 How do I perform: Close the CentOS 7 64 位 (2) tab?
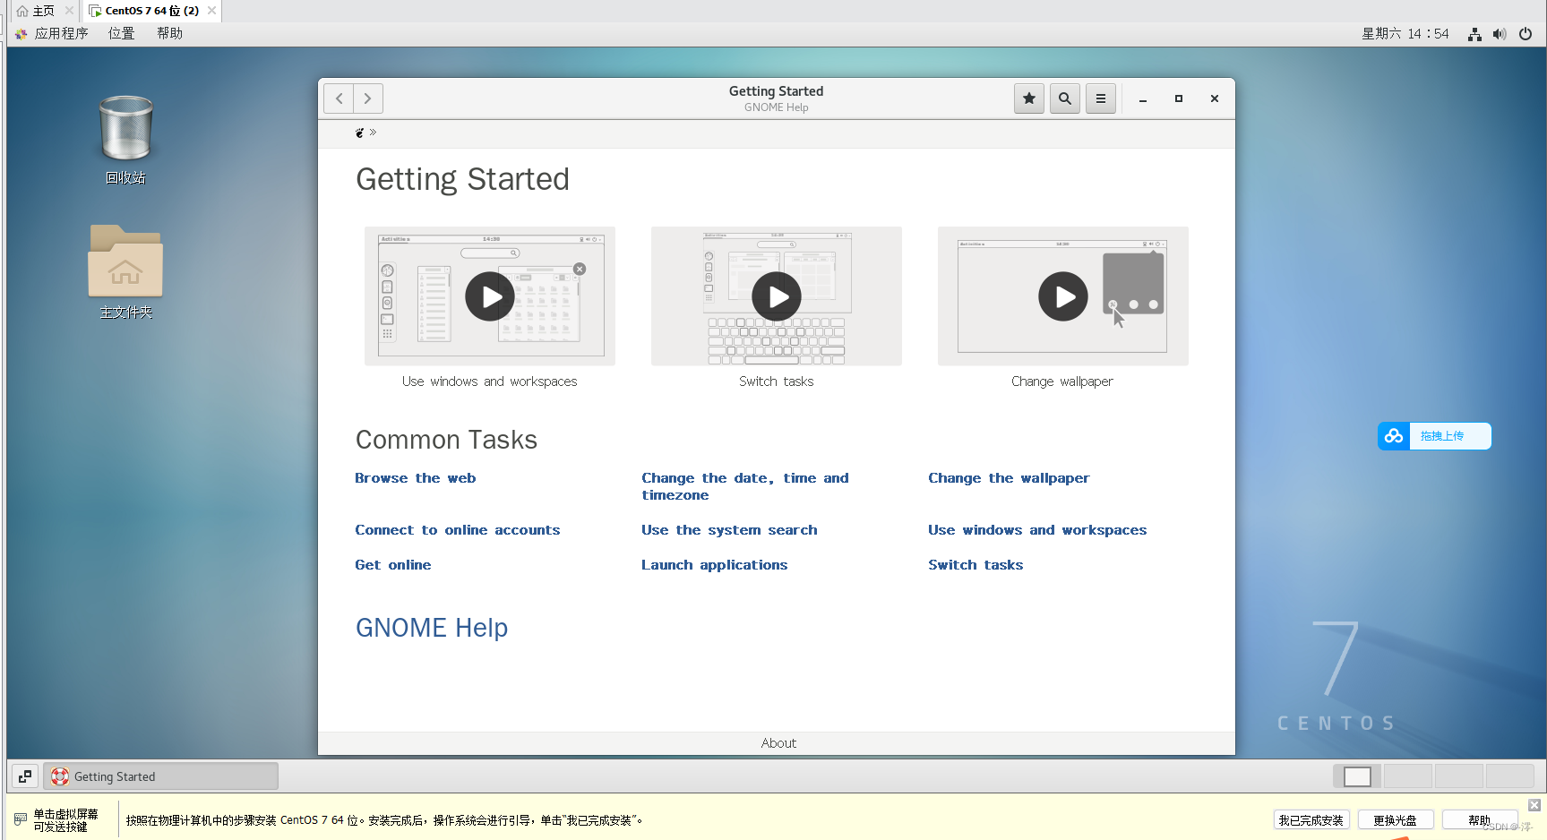coord(211,11)
